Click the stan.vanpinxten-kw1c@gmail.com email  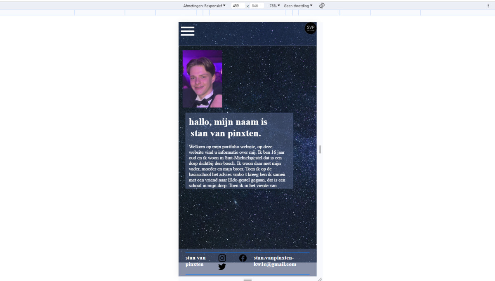[x=275, y=261]
